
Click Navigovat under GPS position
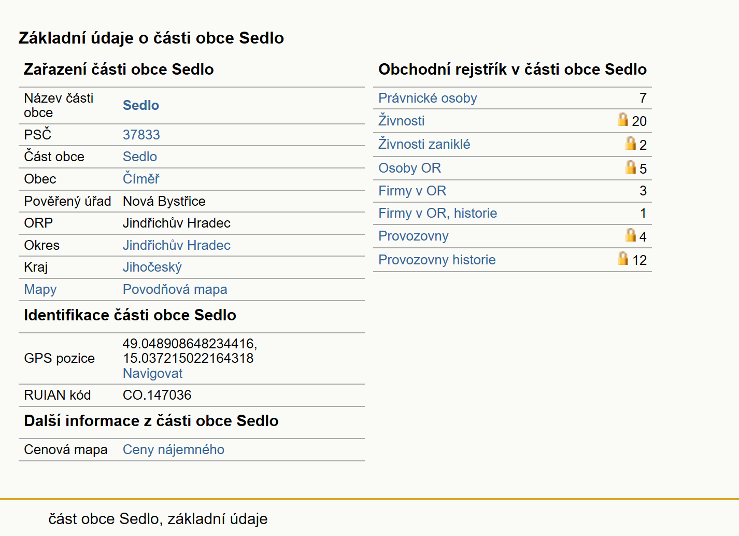(152, 373)
